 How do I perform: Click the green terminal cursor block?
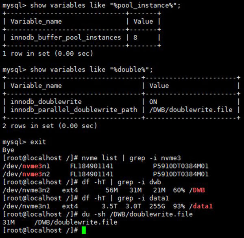pyautogui.click(x=84, y=230)
